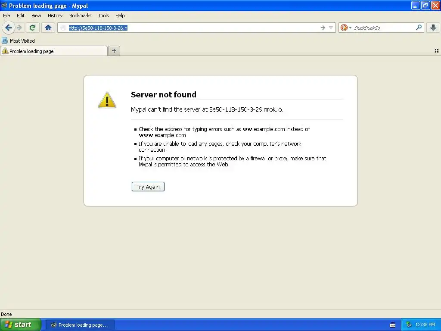Click the Server not found heading

tap(163, 94)
